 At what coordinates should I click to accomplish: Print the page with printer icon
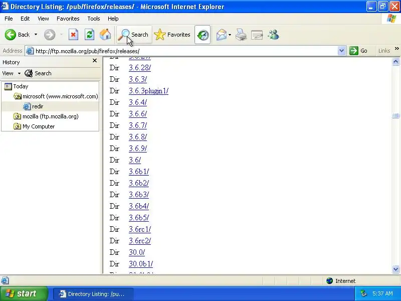[x=241, y=35]
